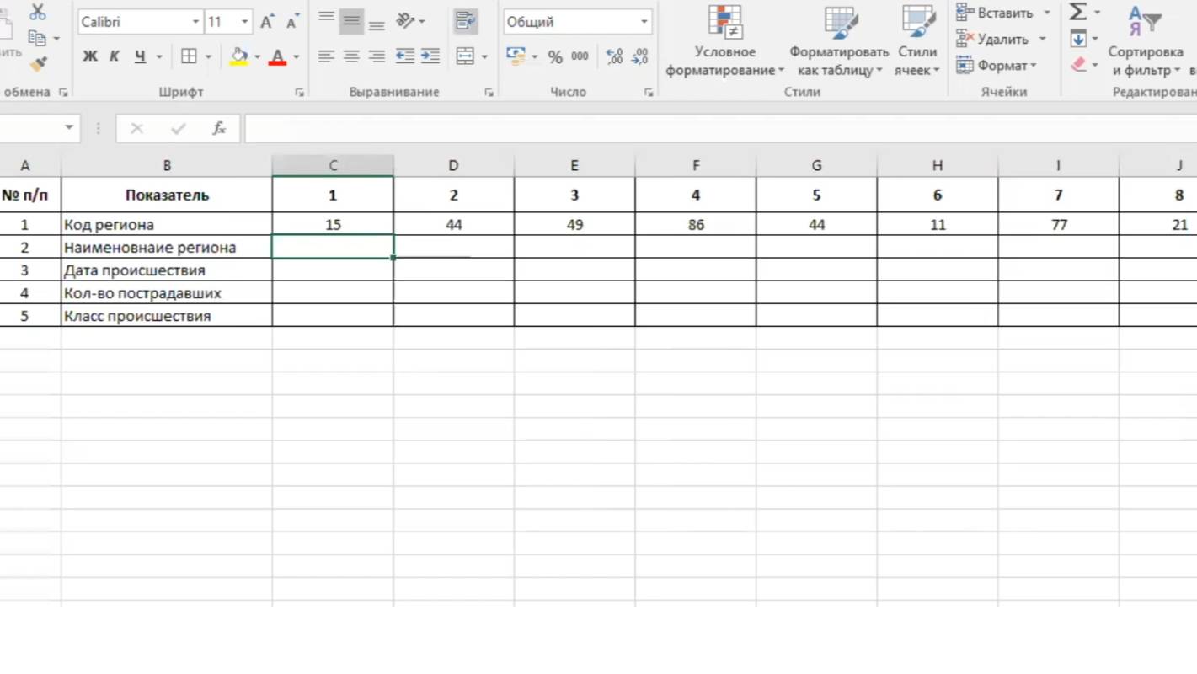1197x674 pixels.
Task: Select the cell containing 86
Action: [696, 225]
